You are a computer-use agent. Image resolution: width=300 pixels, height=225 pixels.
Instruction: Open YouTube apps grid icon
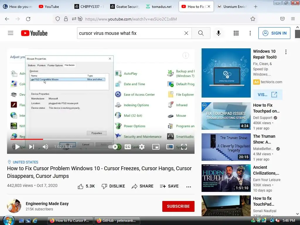click(x=236, y=33)
